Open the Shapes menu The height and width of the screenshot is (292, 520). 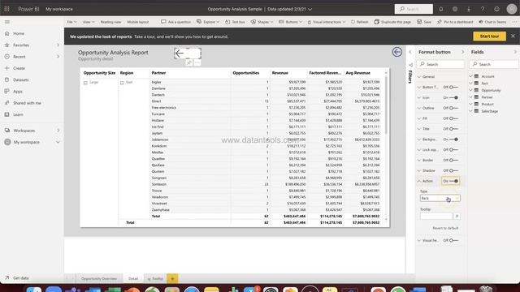[262, 22]
